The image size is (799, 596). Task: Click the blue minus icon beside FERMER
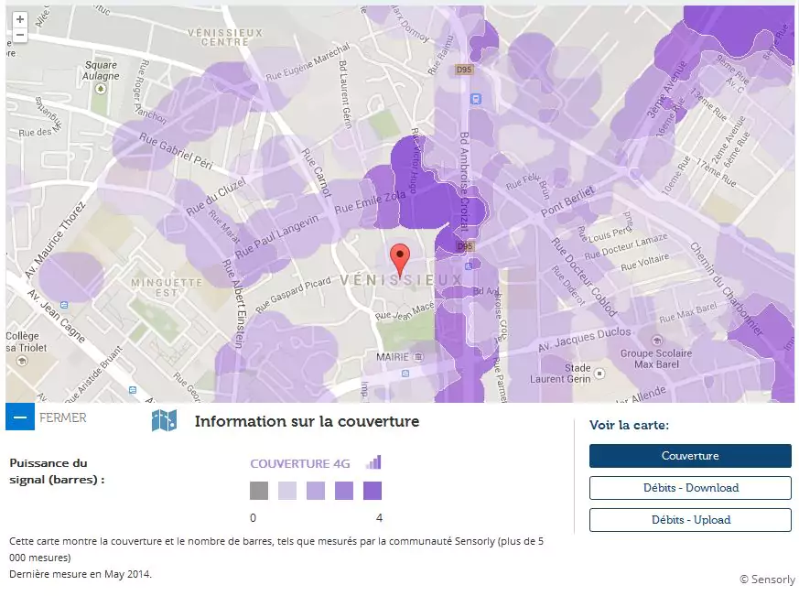point(20,417)
